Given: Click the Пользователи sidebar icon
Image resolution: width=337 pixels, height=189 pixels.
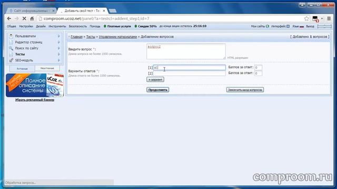Looking at the screenshot, I should click(x=11, y=36).
